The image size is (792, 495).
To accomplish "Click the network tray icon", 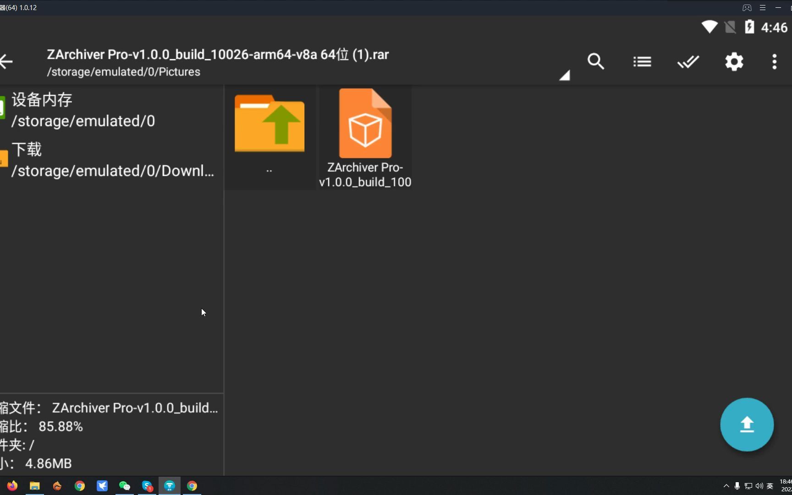I will (748, 486).
